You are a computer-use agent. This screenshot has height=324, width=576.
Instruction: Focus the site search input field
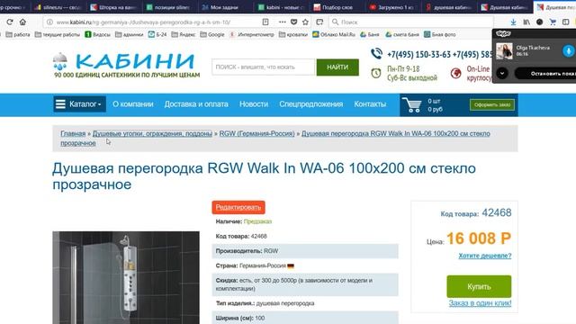click(263, 67)
